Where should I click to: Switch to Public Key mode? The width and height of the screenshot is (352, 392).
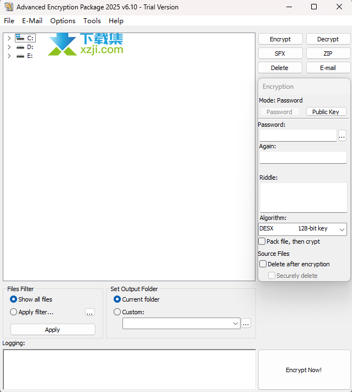point(326,112)
